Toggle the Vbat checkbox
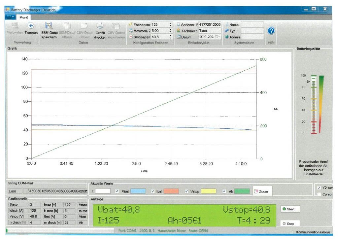The image size is (338, 239). click(x=117, y=191)
